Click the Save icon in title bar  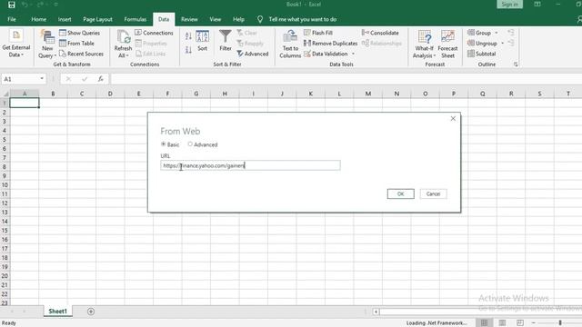12,5
